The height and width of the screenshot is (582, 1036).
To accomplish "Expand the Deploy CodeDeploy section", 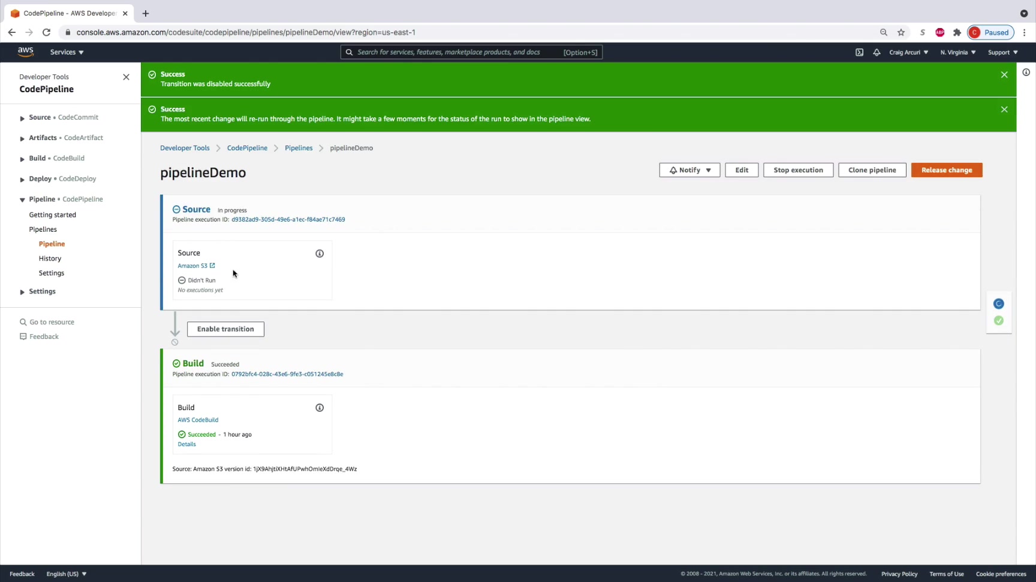I will (x=22, y=179).
